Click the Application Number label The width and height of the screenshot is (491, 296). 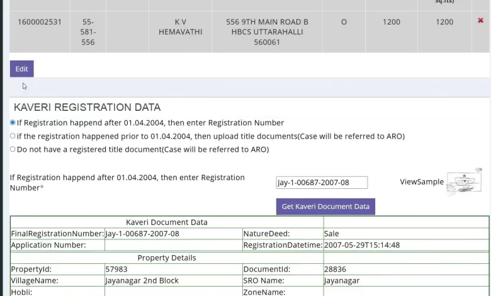click(48, 245)
